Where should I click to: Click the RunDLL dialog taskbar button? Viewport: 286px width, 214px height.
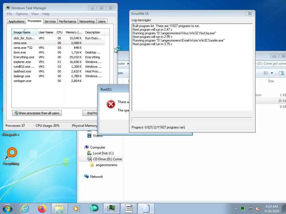pos(129,208)
